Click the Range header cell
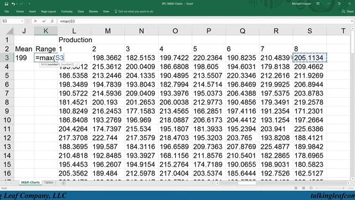Viewport: 355px width, 200px height. pyautogui.click(x=45, y=49)
